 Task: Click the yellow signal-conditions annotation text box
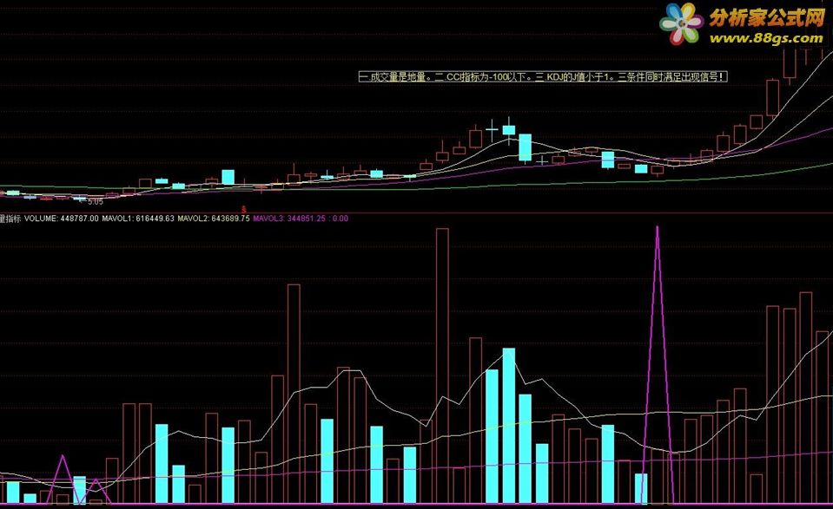click(542, 77)
